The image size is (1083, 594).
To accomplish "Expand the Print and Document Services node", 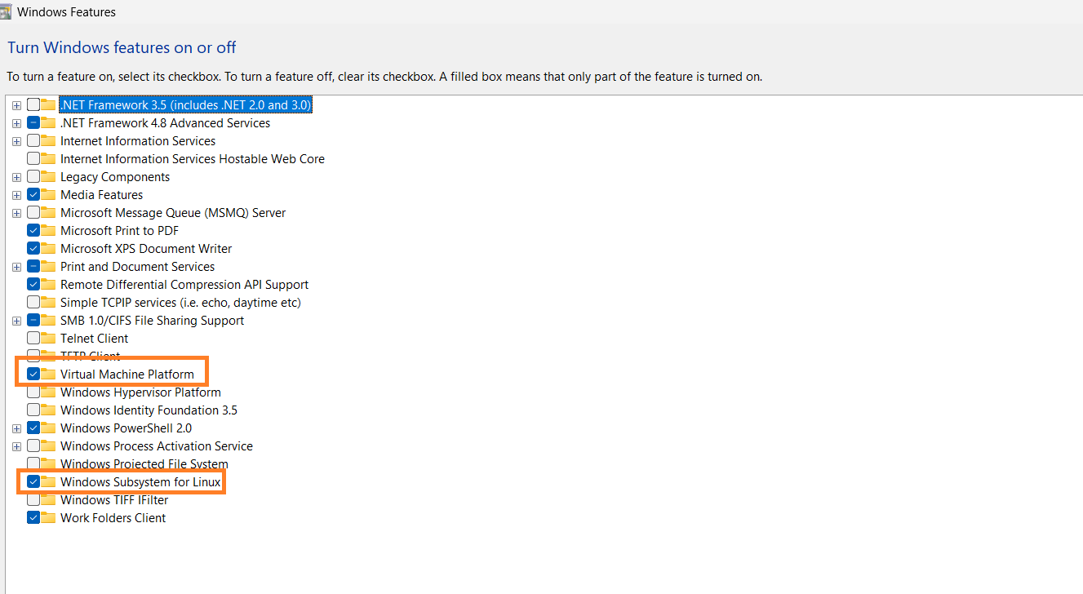I will click(17, 266).
